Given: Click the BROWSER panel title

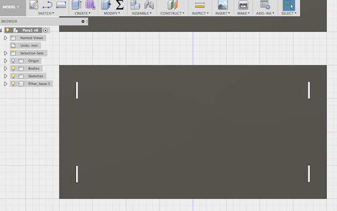Looking at the screenshot, I should (9, 22).
